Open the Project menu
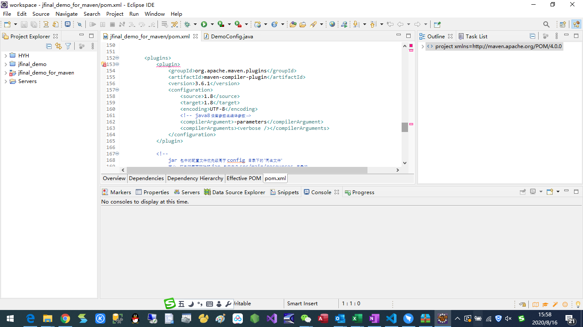Viewport: 583px width, 327px height. point(115,14)
